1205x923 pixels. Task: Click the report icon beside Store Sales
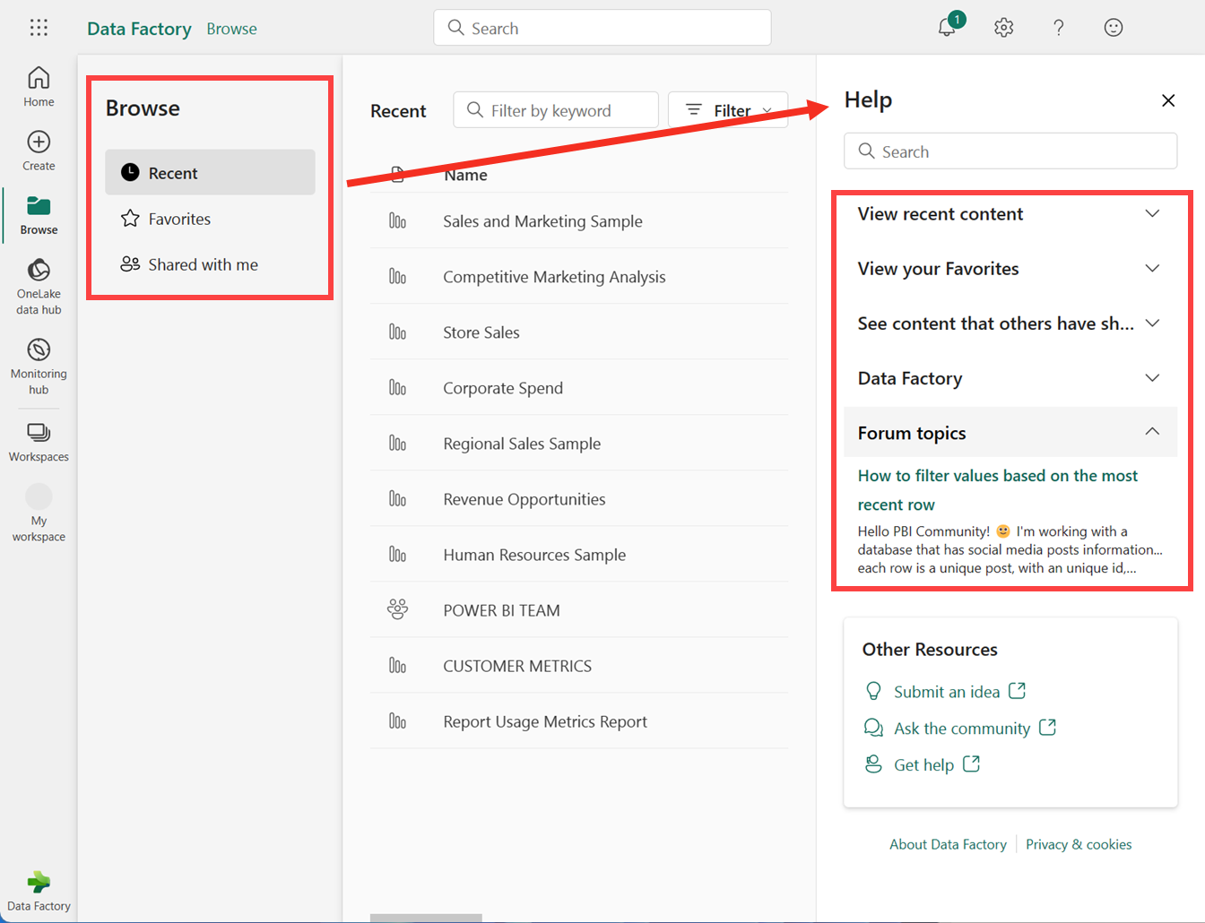(397, 332)
